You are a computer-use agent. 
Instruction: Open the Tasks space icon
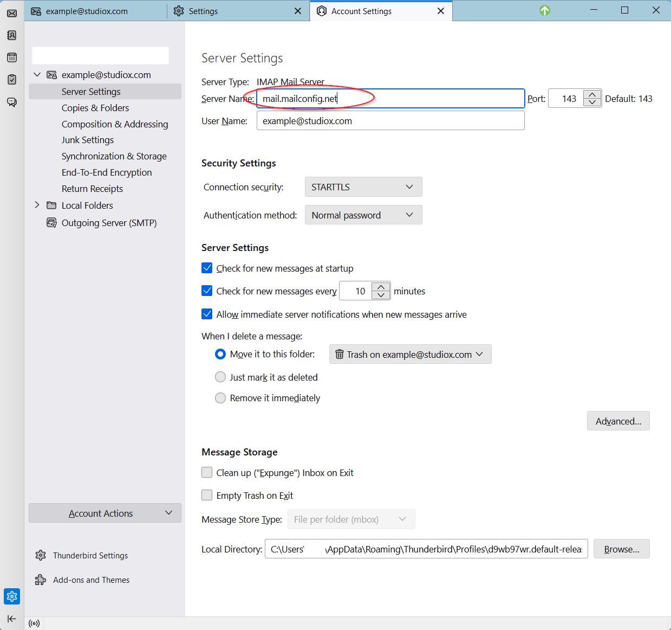[12, 80]
